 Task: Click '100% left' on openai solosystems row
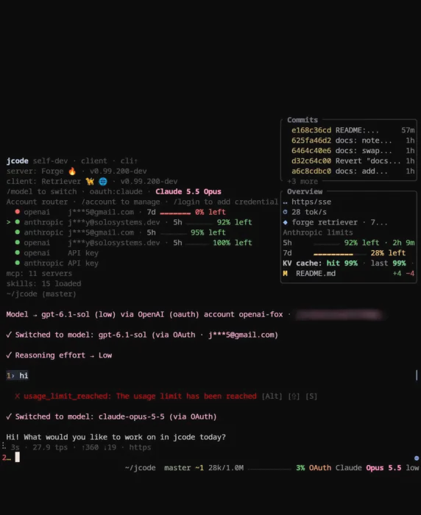coord(233,243)
